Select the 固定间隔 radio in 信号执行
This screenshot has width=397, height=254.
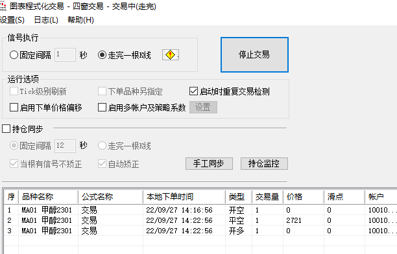point(14,55)
